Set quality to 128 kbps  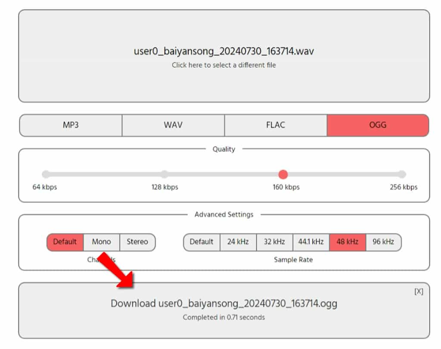point(165,174)
